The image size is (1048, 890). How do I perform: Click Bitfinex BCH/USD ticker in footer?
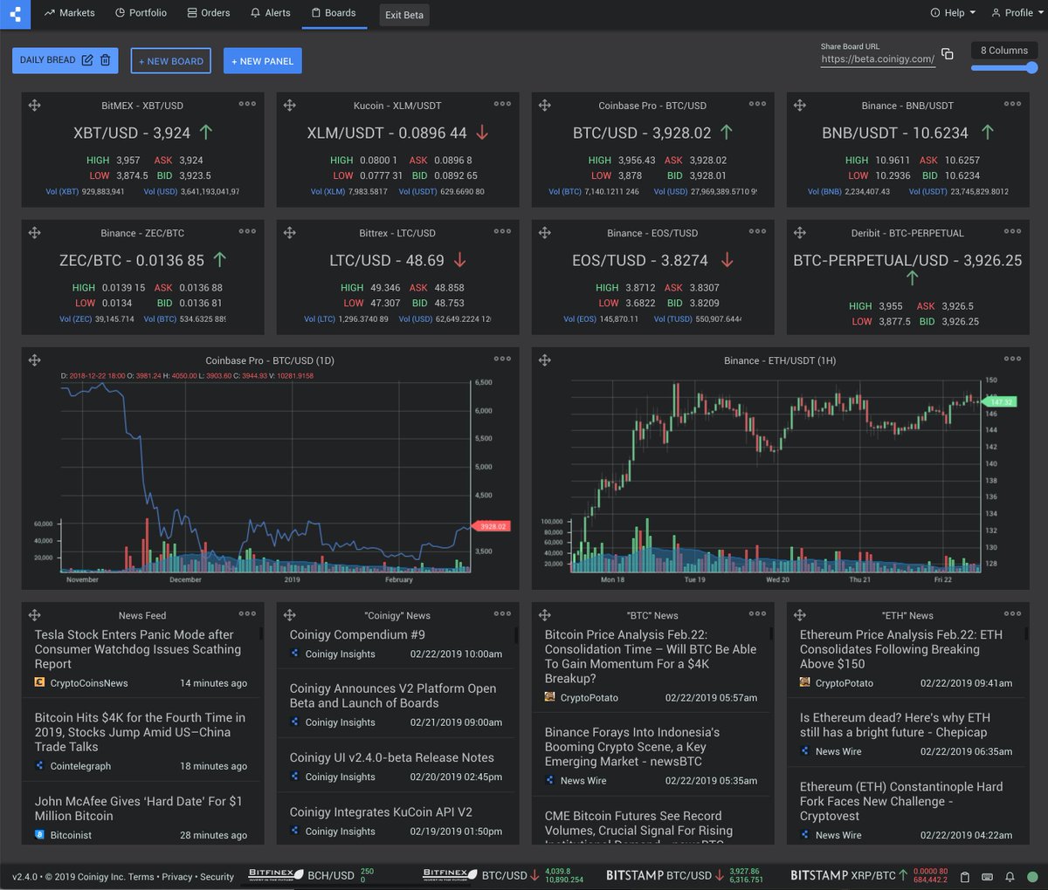pos(312,875)
